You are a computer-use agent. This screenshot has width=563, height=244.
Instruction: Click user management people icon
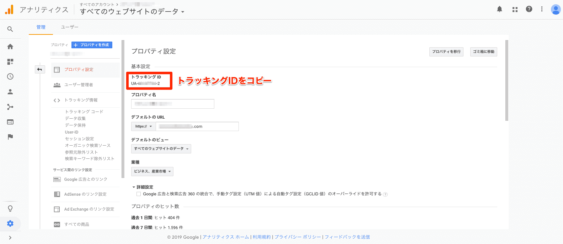tap(57, 85)
